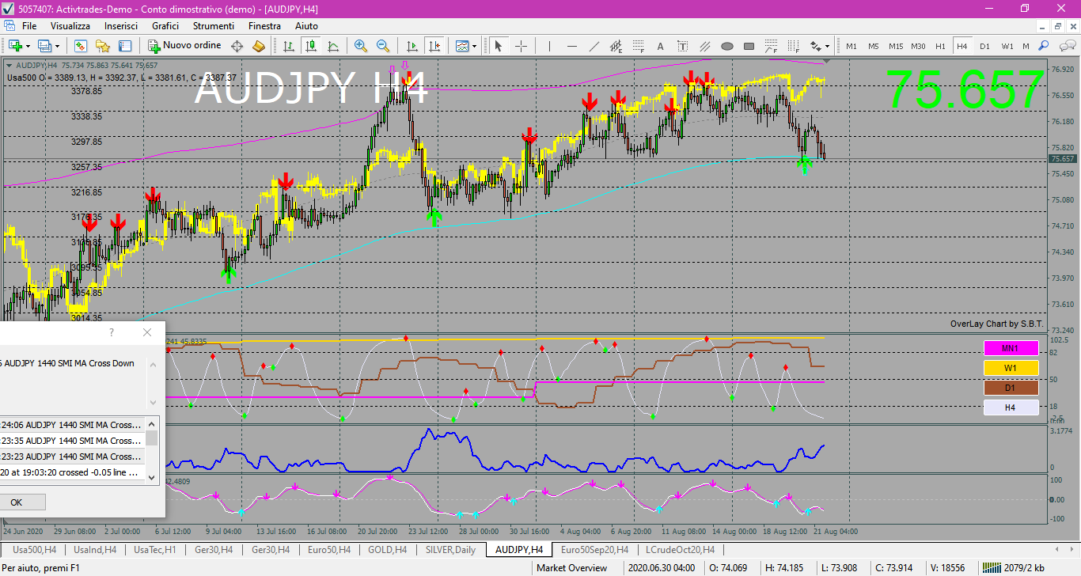Select the text label tool
Screen dimensions: 1081x576
pyautogui.click(x=682, y=46)
